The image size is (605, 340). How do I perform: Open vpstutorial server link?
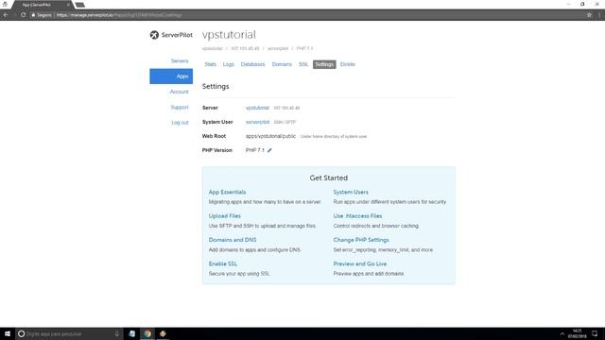257,108
